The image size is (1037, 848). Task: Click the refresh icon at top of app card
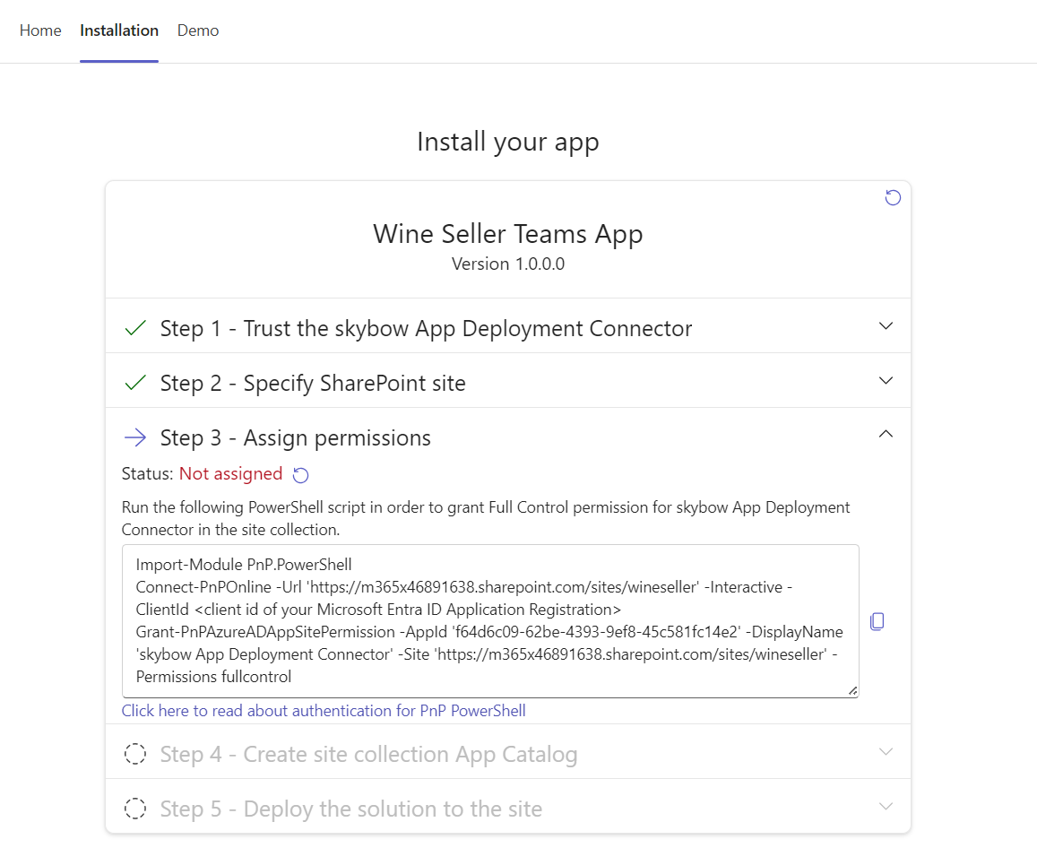893,198
